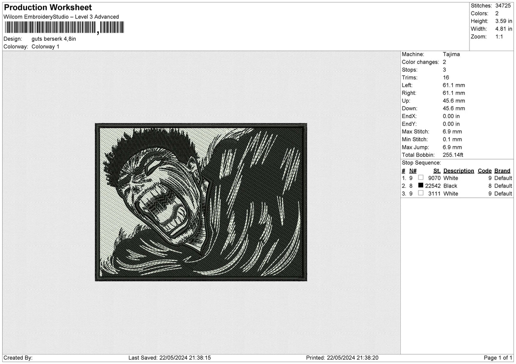This screenshot has height=364, width=516.
Task: Click the Total Bobbin value '255.14ft'
Action: coord(453,155)
